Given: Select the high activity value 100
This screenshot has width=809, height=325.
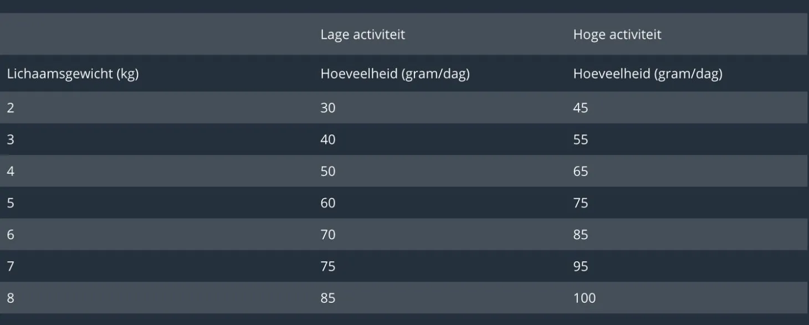Looking at the screenshot, I should tap(584, 298).
